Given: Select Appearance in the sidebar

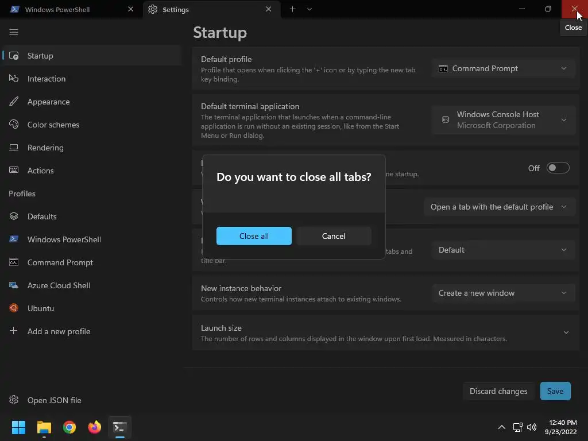Looking at the screenshot, I should coord(92,102).
